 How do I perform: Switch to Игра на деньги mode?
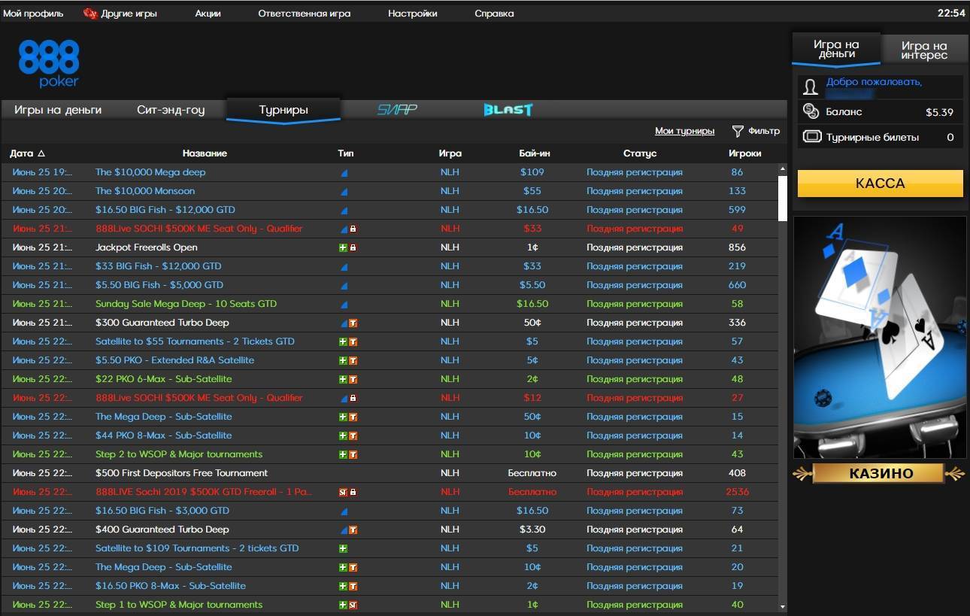pos(835,49)
